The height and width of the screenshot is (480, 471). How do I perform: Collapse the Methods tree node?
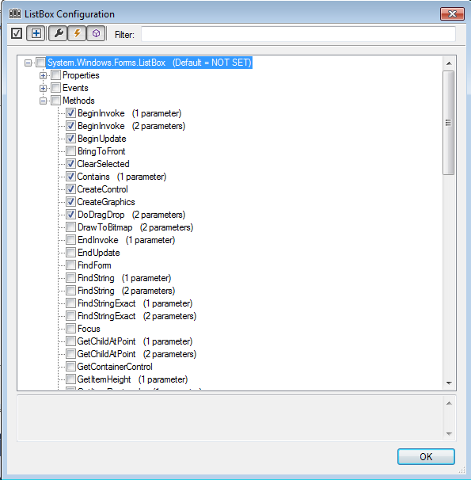point(43,101)
